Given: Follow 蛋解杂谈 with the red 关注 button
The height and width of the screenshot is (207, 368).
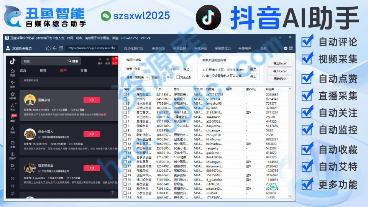Looking at the screenshot, I should click(92, 100).
